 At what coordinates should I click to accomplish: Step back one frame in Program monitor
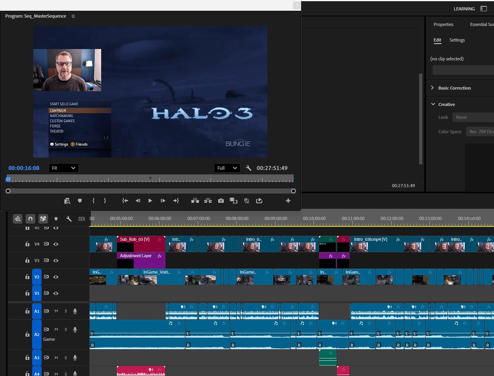click(138, 201)
